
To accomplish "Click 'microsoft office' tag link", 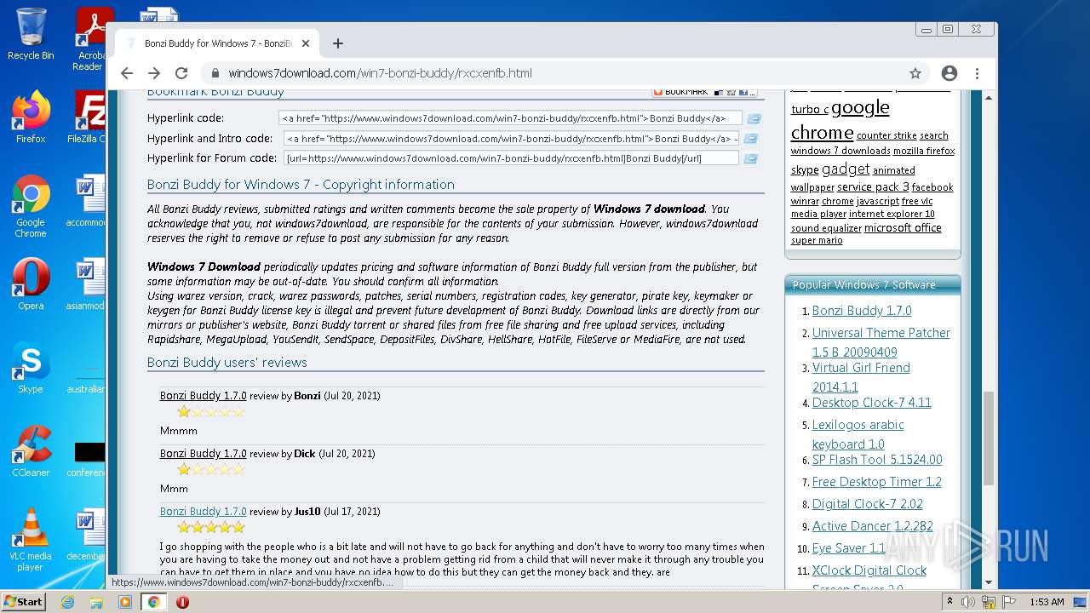I will pyautogui.click(x=903, y=227).
